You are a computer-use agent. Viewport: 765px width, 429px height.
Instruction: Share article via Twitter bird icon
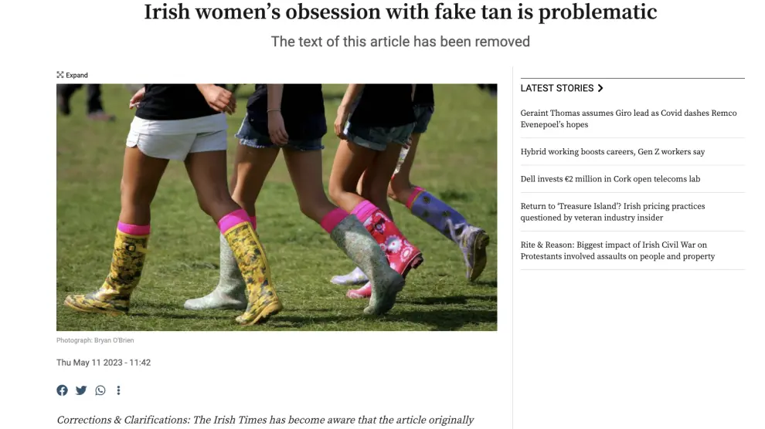tap(81, 390)
